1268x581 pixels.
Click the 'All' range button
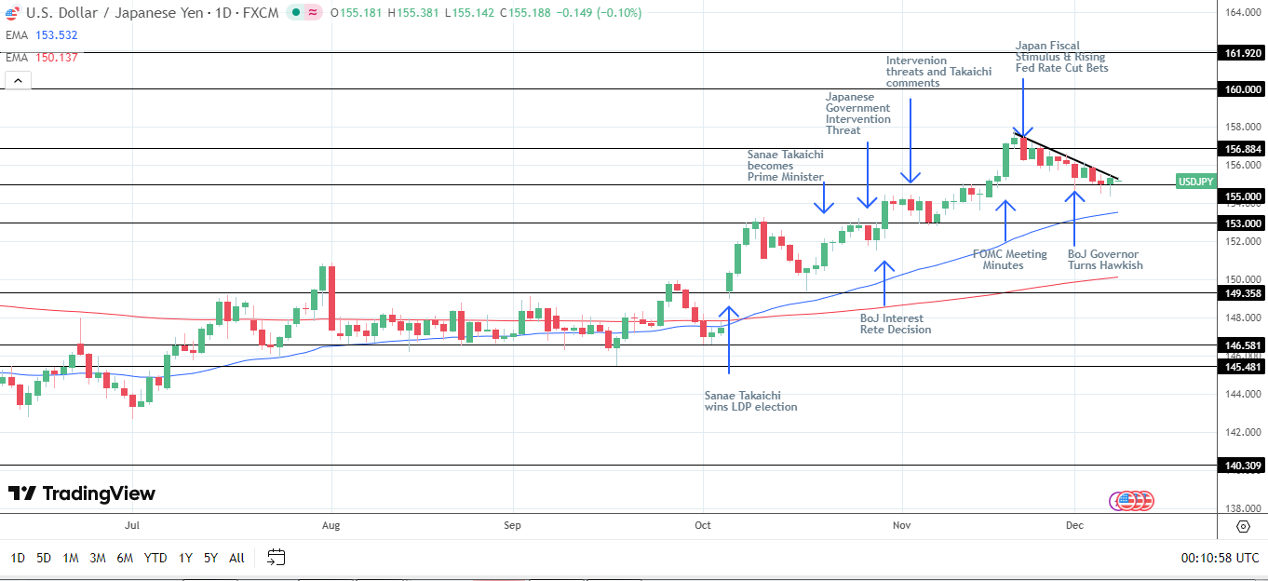point(236,557)
